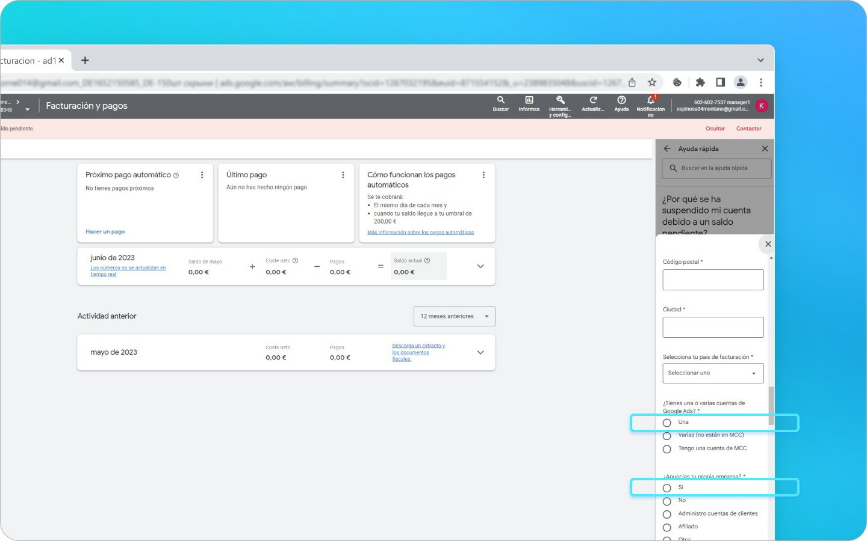Screen dimensions: 867x541
Task: Go back in Ayuda rápida panel
Action: pyautogui.click(x=667, y=148)
